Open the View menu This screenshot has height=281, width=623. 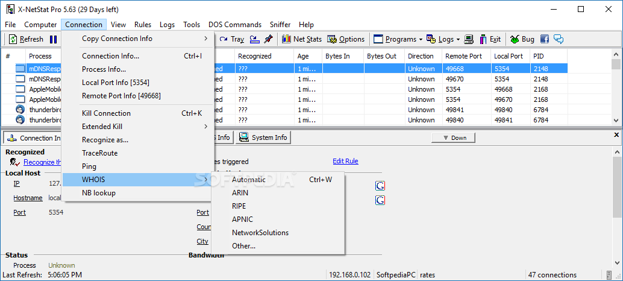(x=119, y=25)
